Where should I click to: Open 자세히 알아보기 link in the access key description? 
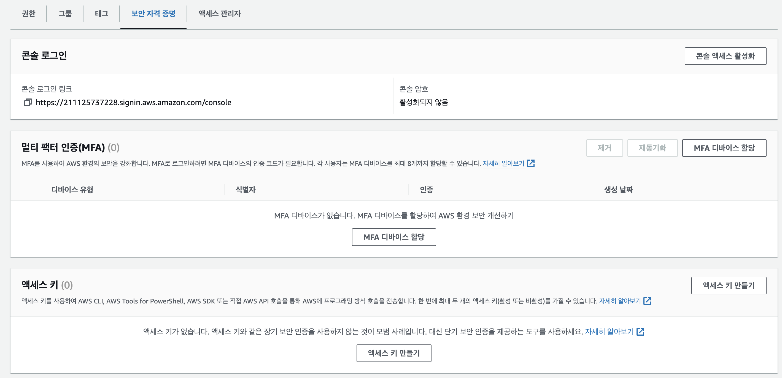(x=620, y=301)
